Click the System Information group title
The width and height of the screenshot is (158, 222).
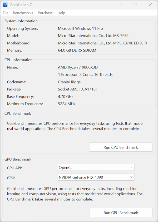pos(21,21)
